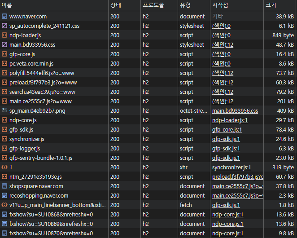Open main.bd933956.css initiator link of sp_main png
This screenshot has width=297, height=238.
coord(235,111)
